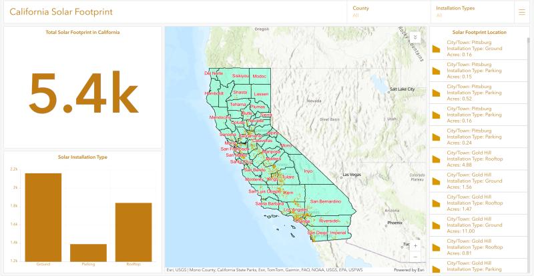Click the Phoenix city label on map
This screenshot has width=534, height=276.
(x=394, y=223)
